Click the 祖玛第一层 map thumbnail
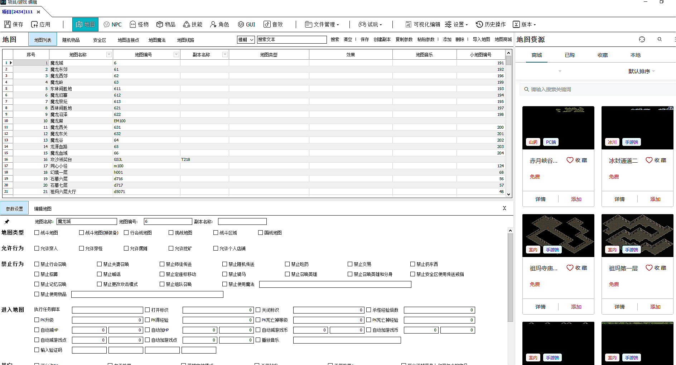676x365 pixels. (x=637, y=235)
